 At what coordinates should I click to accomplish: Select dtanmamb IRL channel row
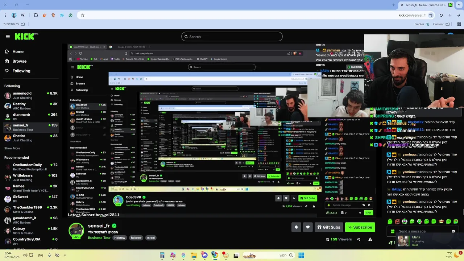(31, 117)
